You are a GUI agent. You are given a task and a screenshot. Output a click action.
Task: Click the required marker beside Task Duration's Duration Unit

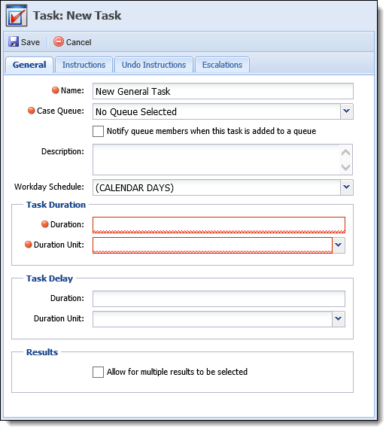tap(29, 245)
